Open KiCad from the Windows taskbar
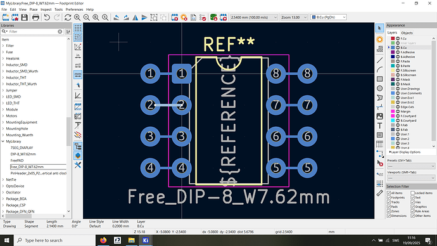This screenshot has height=246, width=437. coord(146,240)
